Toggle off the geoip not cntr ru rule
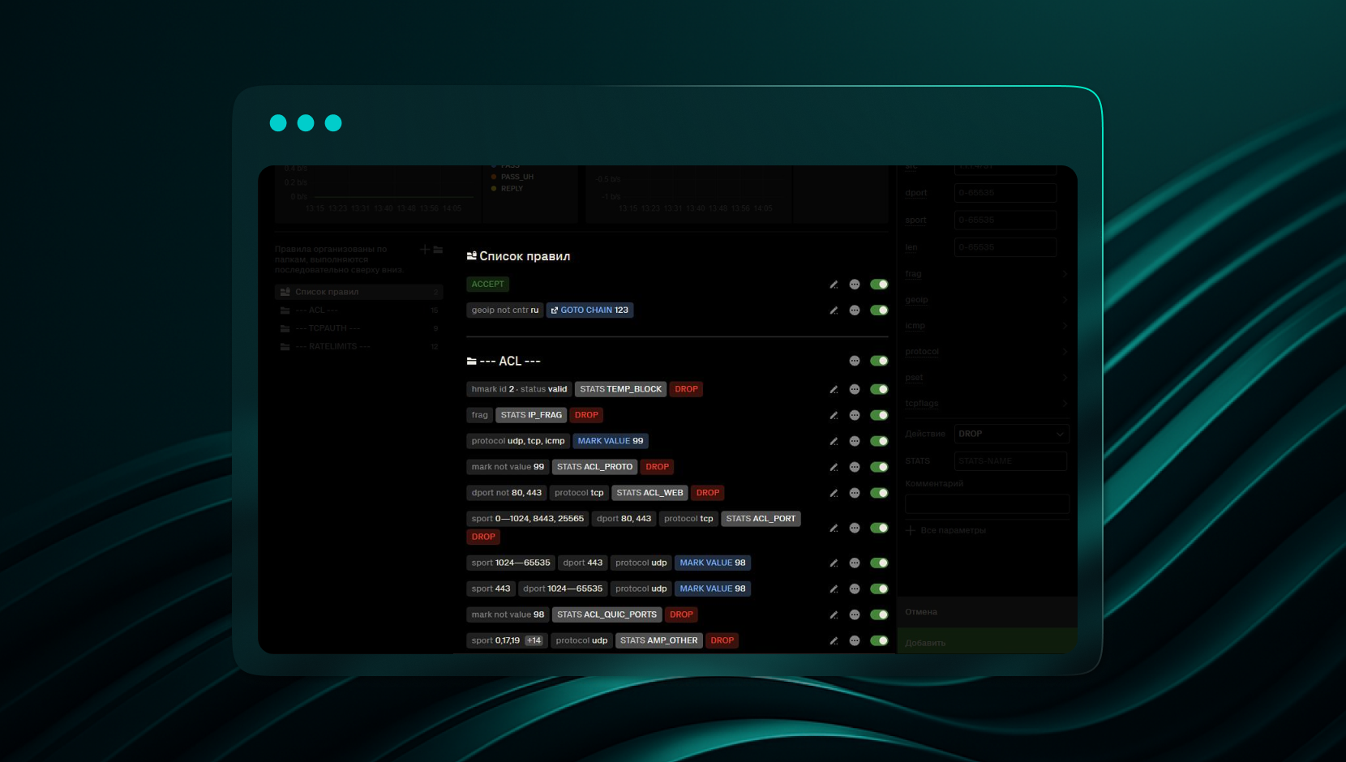 [x=879, y=310]
